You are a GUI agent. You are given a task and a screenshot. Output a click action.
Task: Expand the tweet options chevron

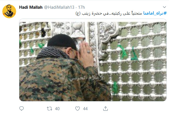(164, 7)
